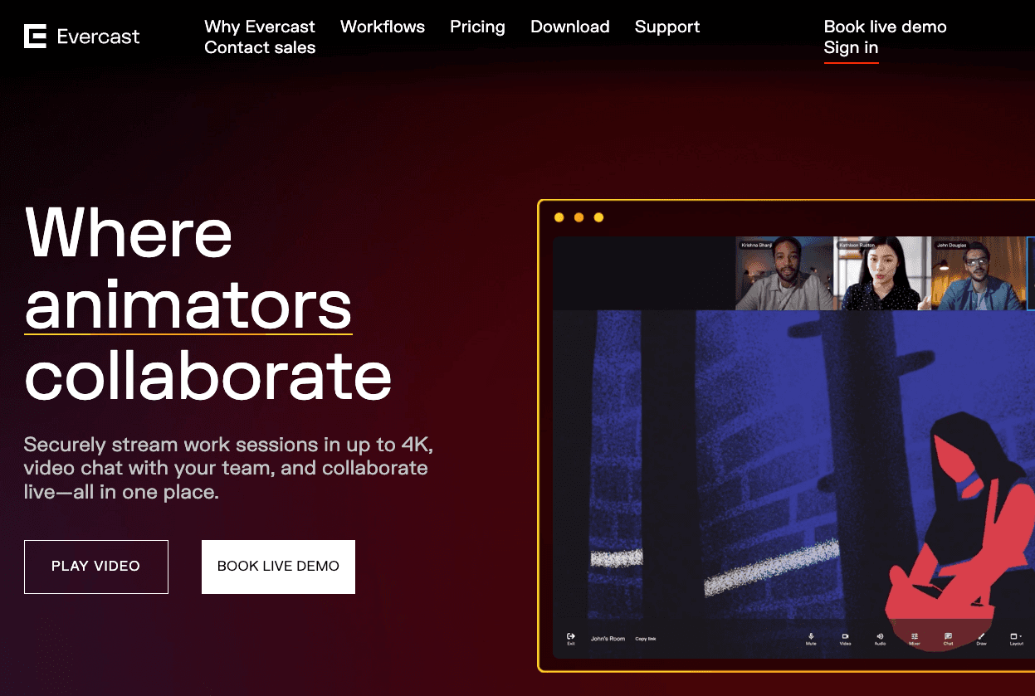Viewport: 1035px width, 696px height.
Task: Click the Evercast logo icon
Action: pos(35,37)
